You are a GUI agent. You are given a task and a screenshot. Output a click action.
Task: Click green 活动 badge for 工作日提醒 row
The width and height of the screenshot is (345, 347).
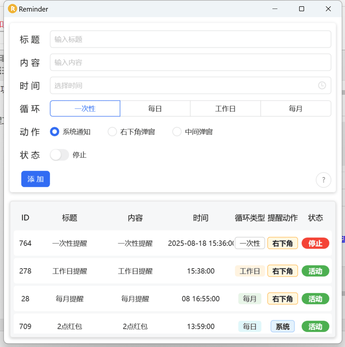315,271
